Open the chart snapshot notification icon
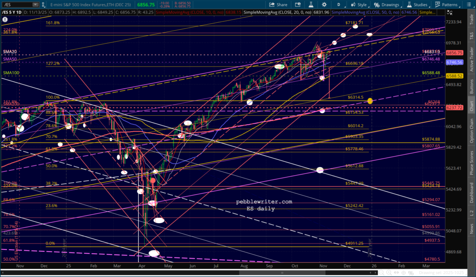This screenshot has width=476, height=277. 298,5
